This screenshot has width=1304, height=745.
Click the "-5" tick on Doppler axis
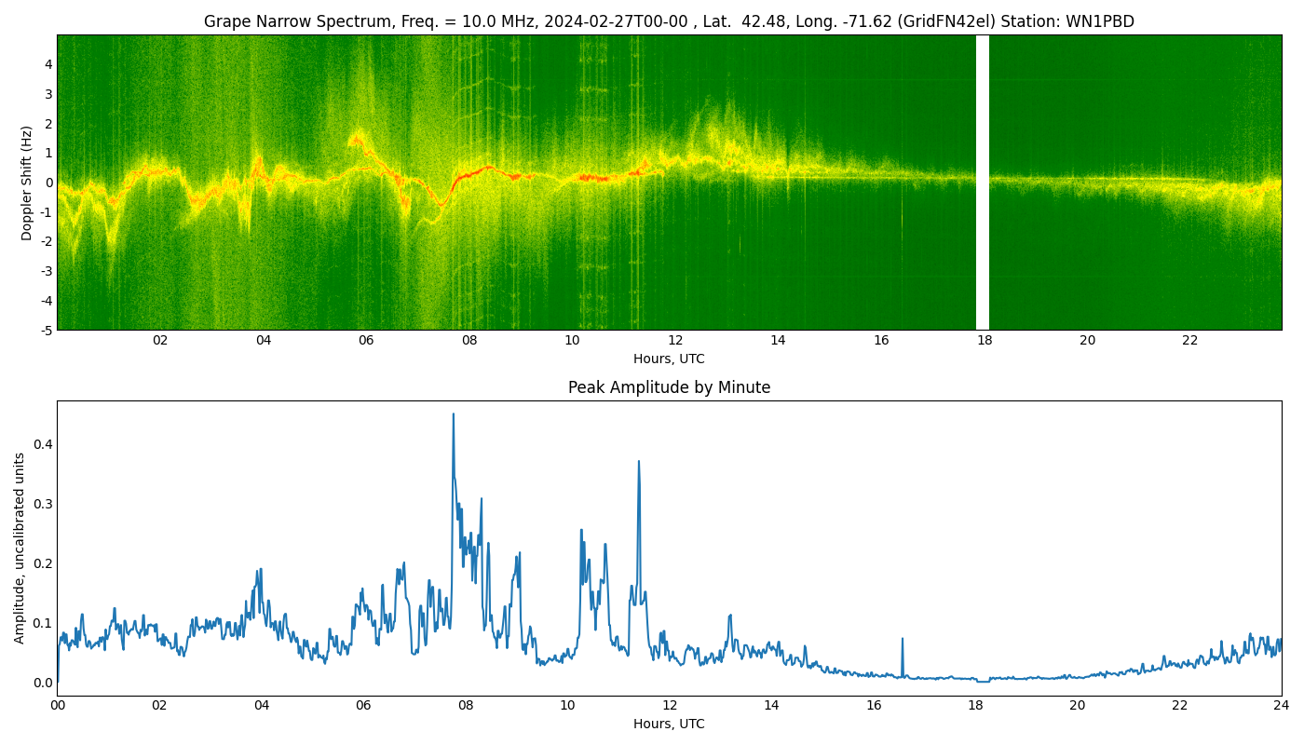click(46, 330)
